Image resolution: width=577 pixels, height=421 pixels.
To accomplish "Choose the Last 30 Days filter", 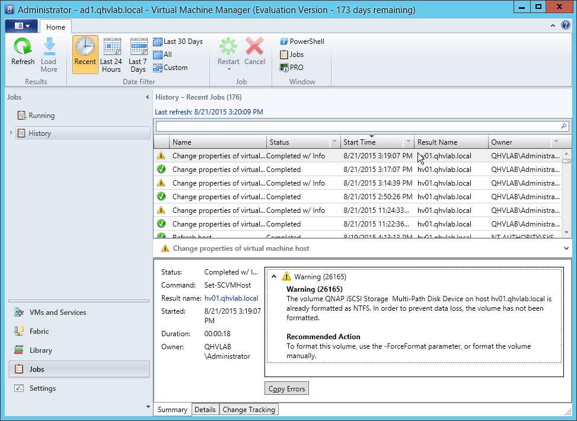I will point(178,42).
